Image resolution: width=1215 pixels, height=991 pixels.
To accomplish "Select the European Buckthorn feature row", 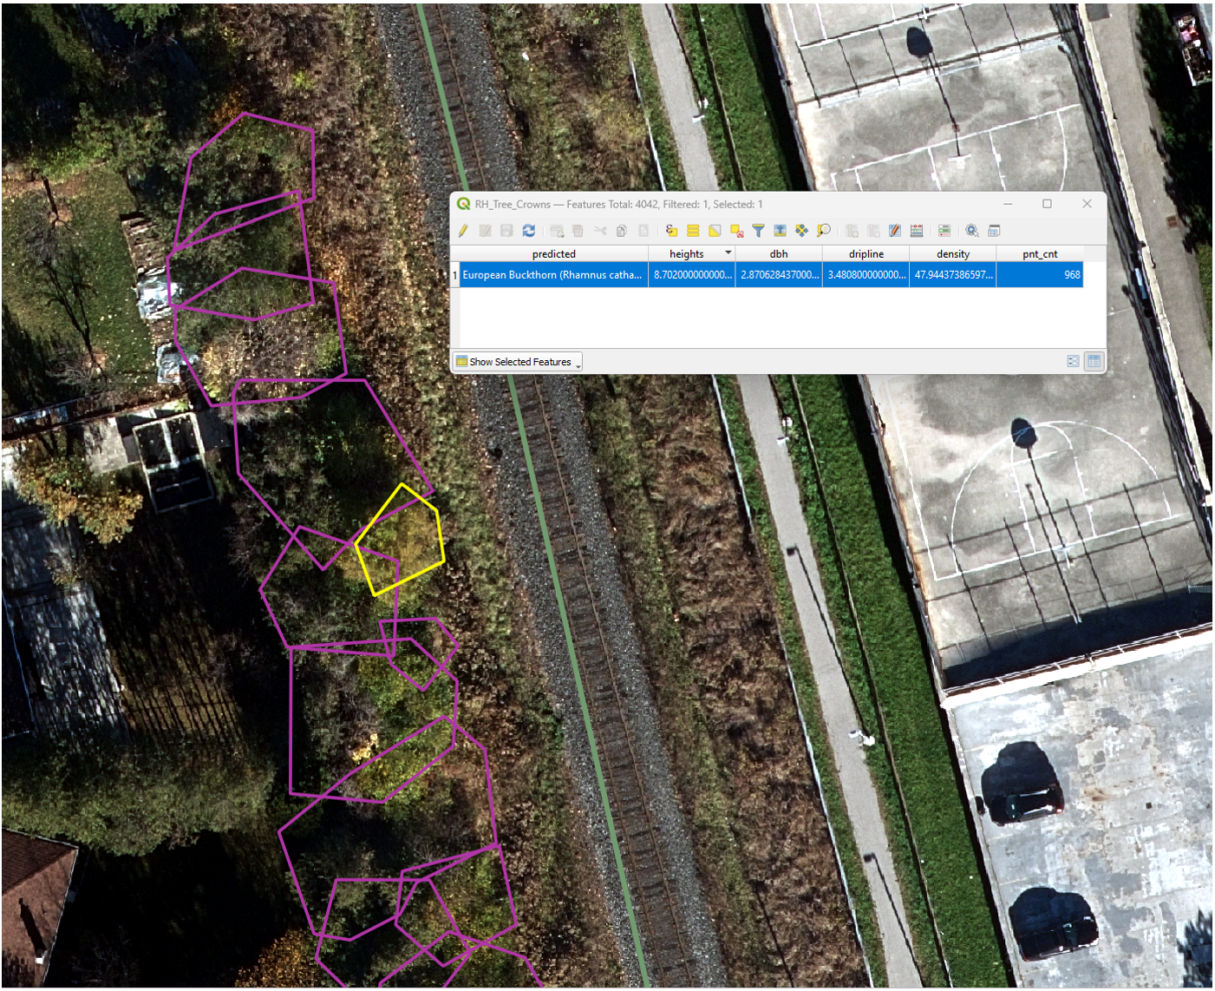I will coord(553,274).
